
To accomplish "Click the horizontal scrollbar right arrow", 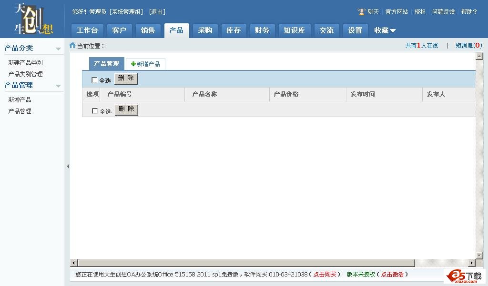I will (472, 263).
